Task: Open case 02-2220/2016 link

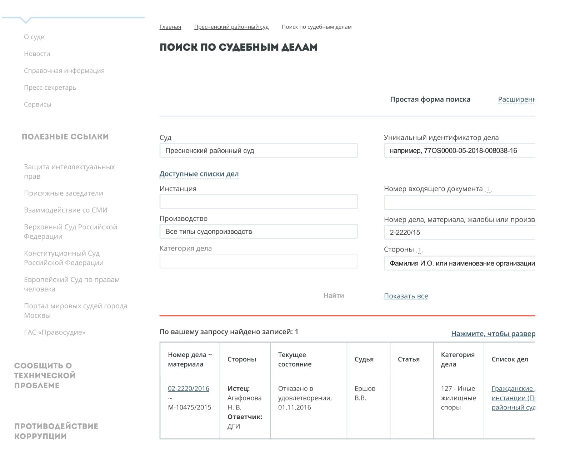Action: tap(189, 388)
